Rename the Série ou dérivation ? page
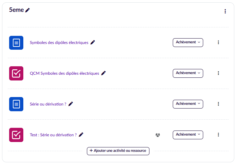The width and height of the screenshot is (237, 165). coord(71,104)
